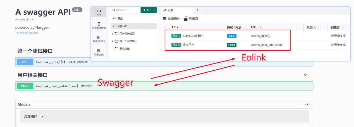Screen dimensions: 354x127
Task: Open the Terms of service link
Action: 27,33
